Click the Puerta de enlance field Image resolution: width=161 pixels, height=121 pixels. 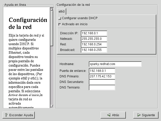[x=102, y=71]
